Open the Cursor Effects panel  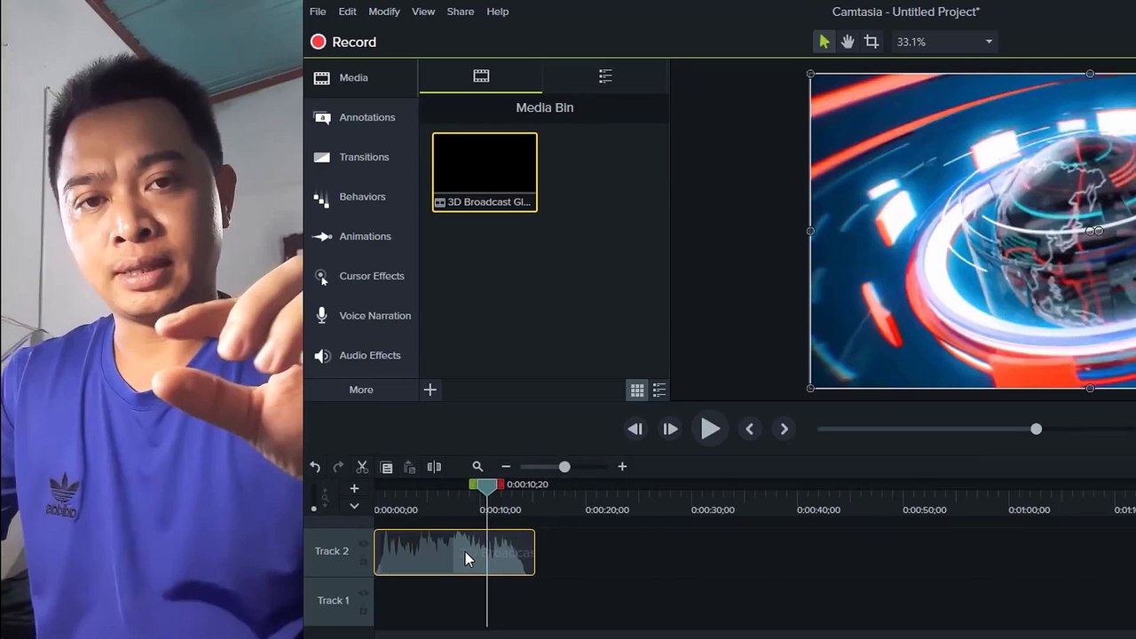[x=360, y=276]
